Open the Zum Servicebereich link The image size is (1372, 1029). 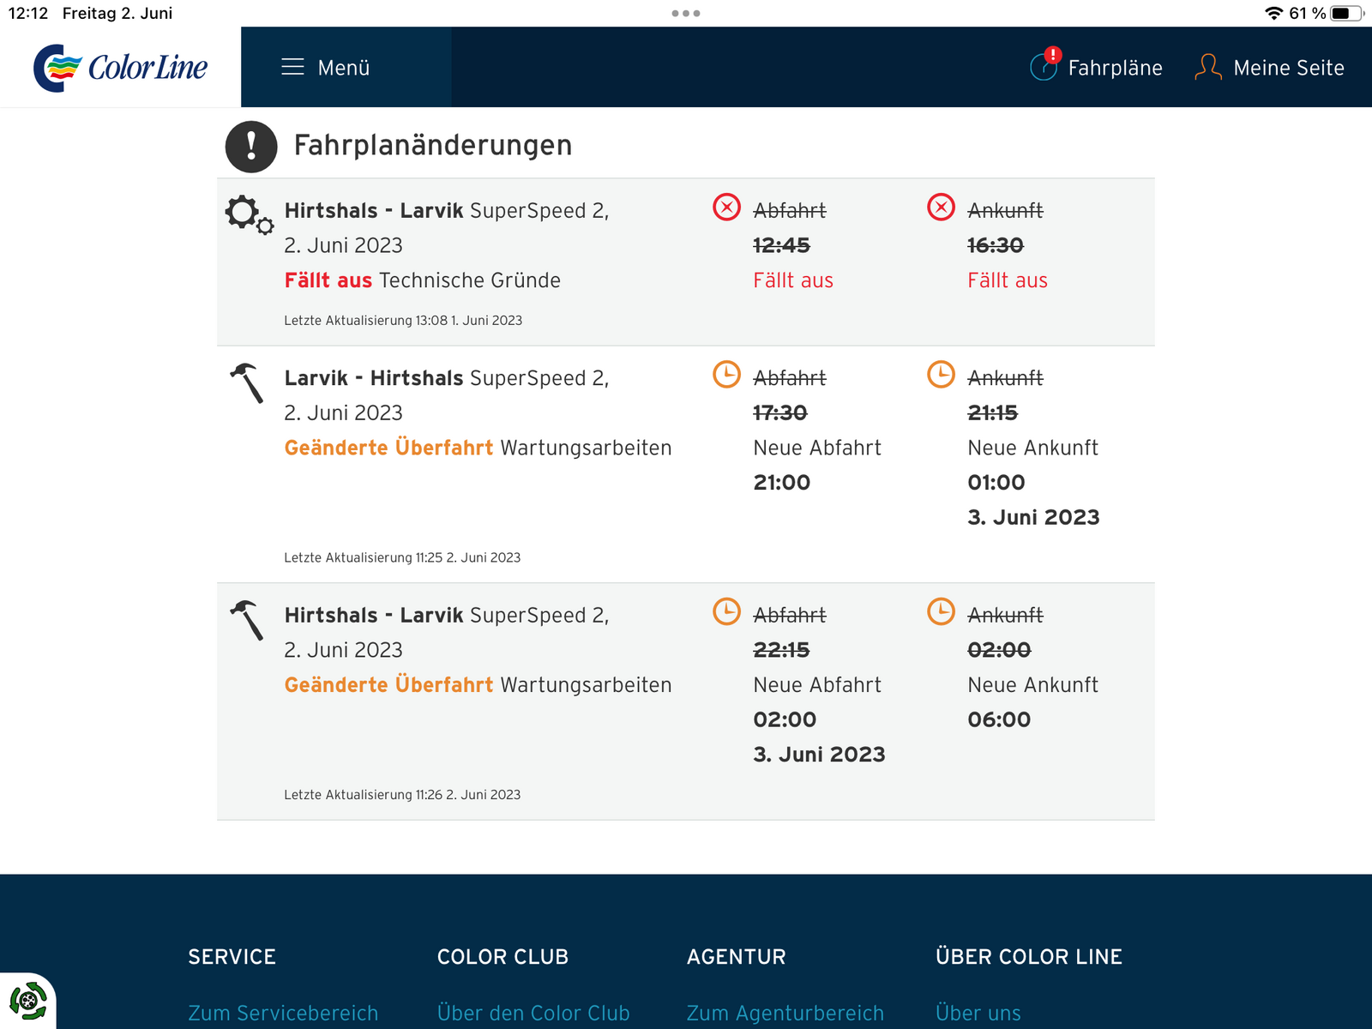coord(283,1013)
